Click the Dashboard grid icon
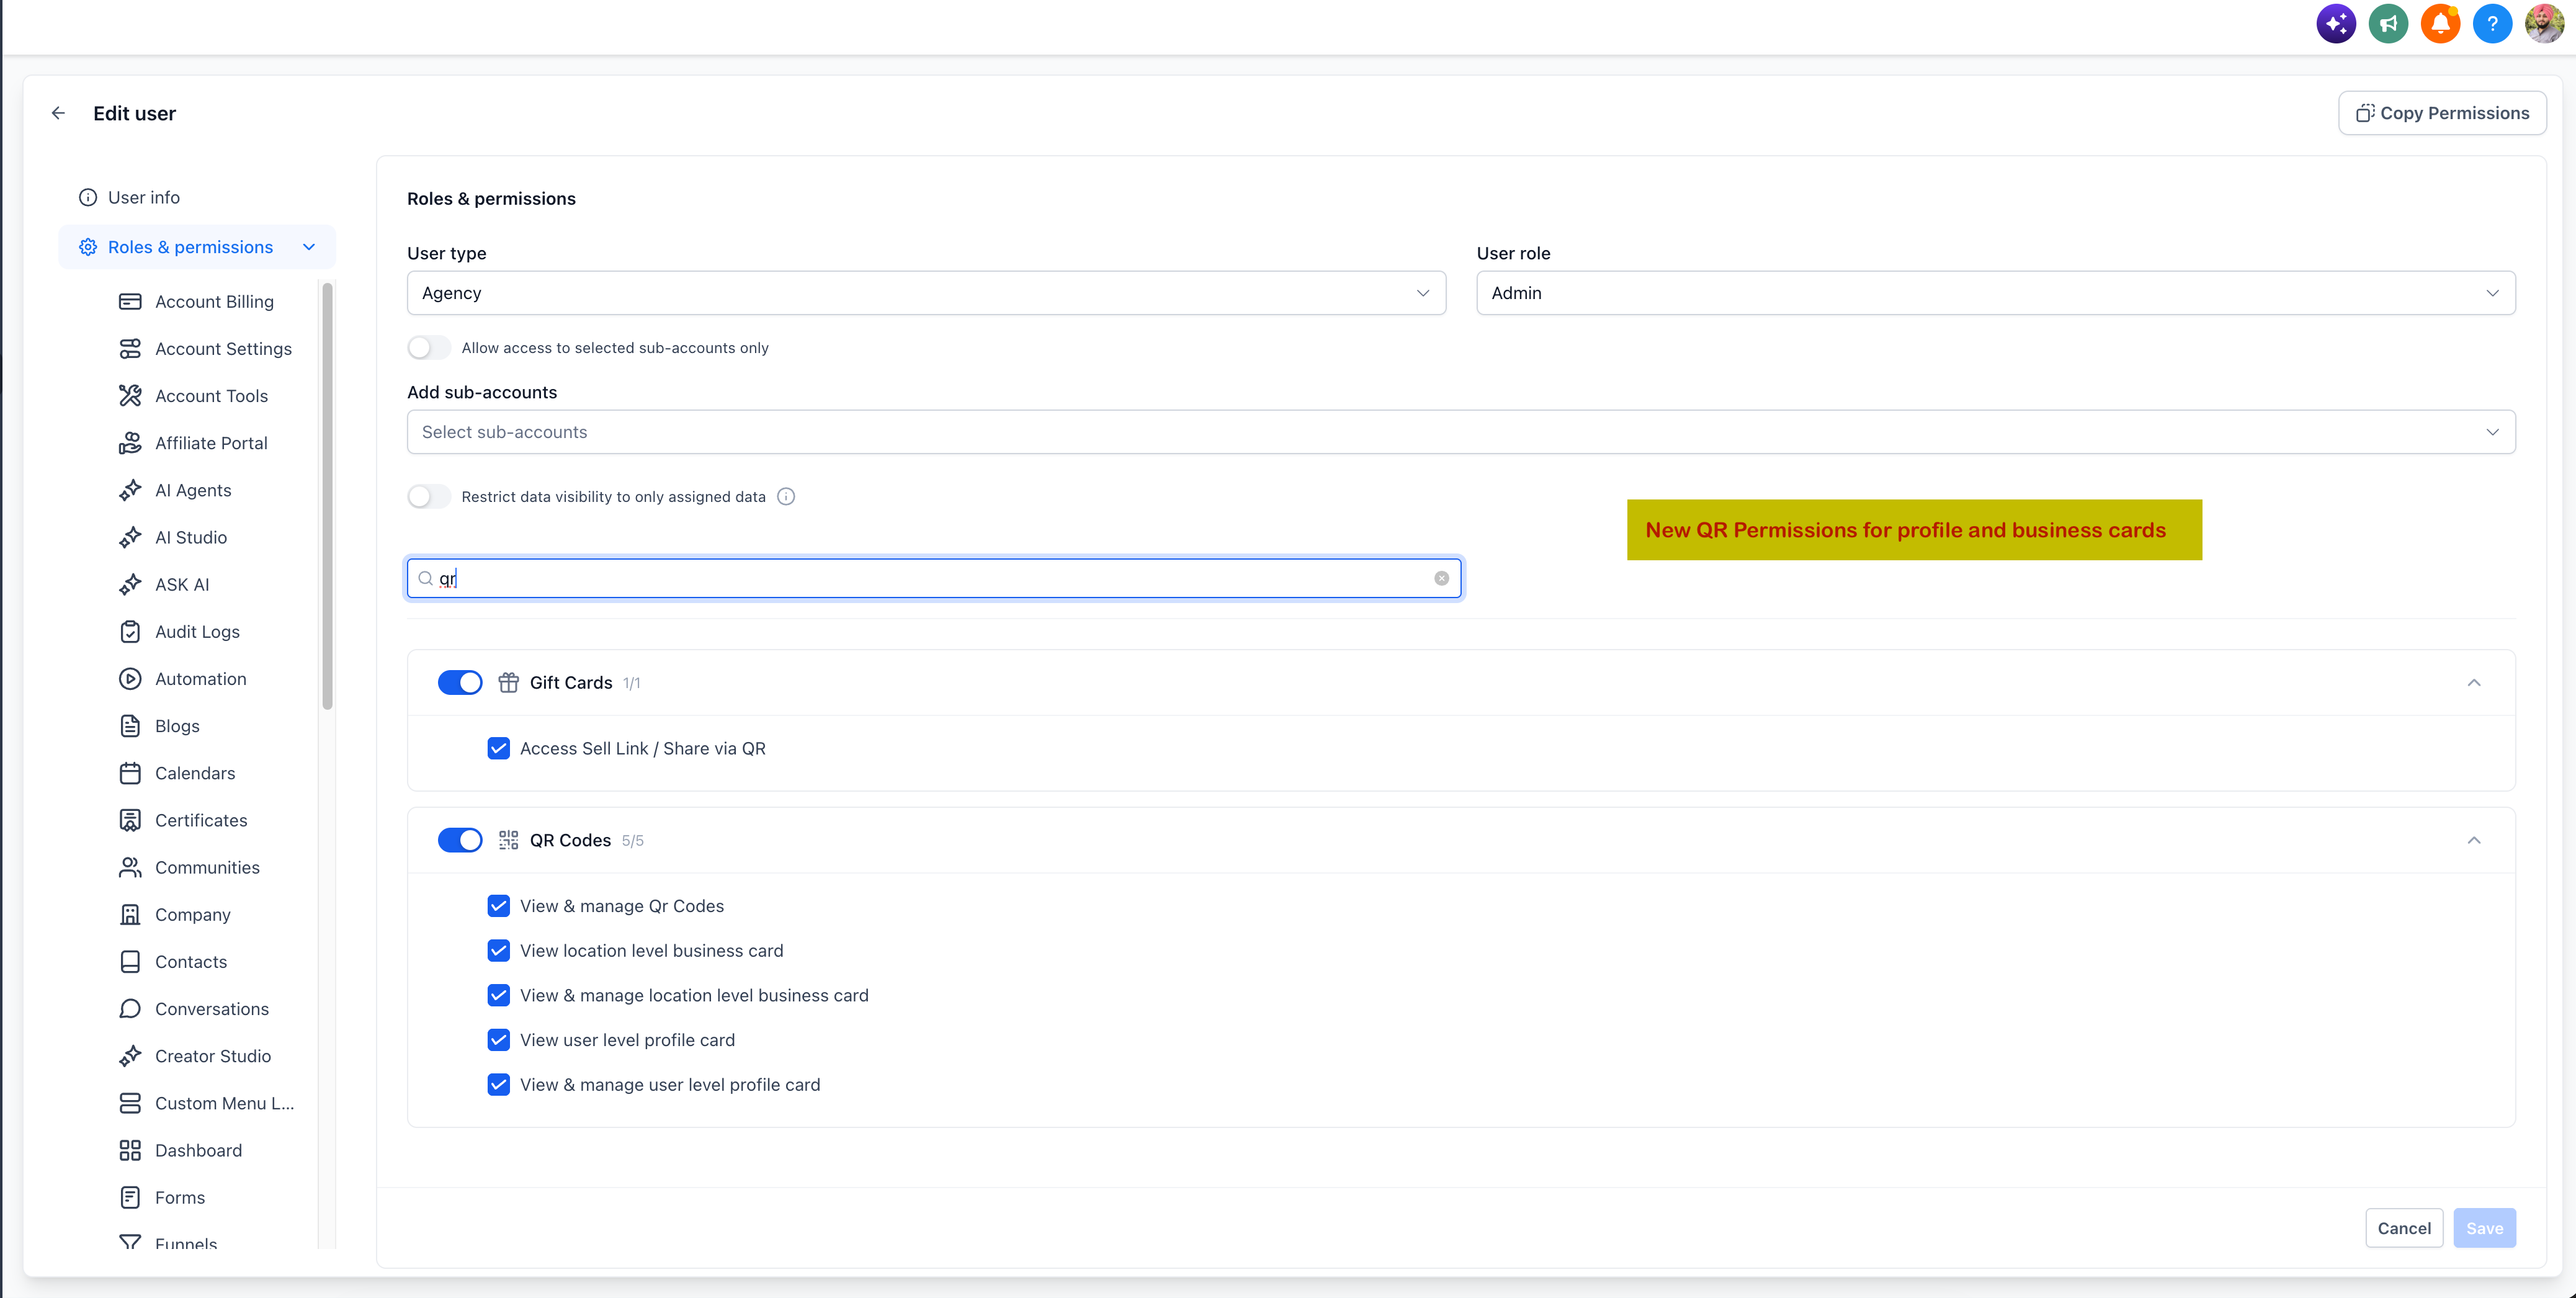 coord(130,1150)
